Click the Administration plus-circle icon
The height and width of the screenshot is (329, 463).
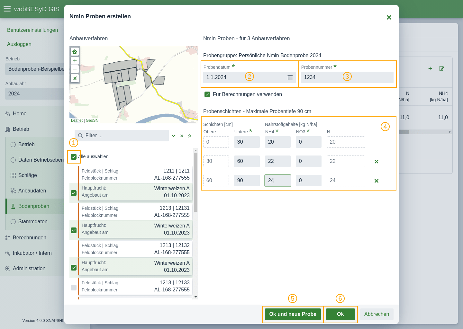click(x=8, y=269)
